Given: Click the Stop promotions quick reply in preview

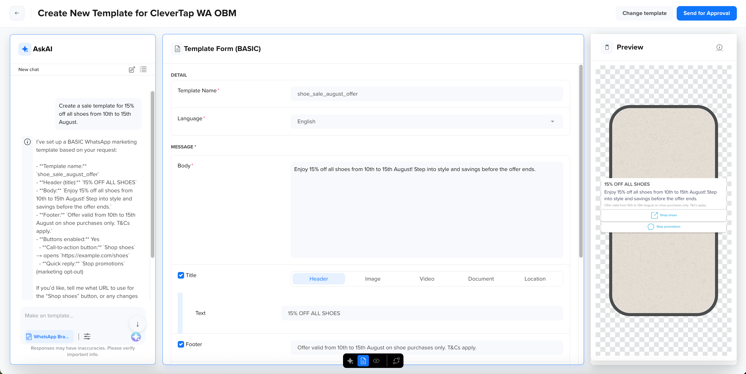Looking at the screenshot, I should [x=663, y=227].
